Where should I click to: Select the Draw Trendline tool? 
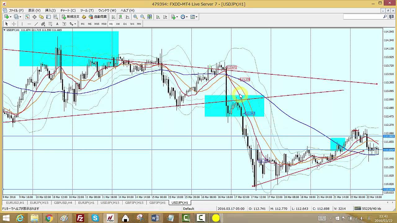click(x=36, y=24)
